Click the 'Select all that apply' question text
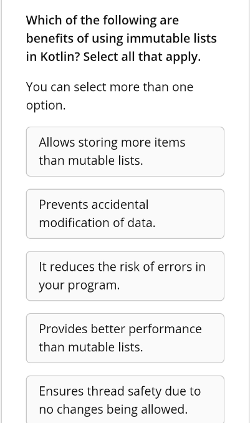This screenshot has width=250, height=423. coord(142,57)
